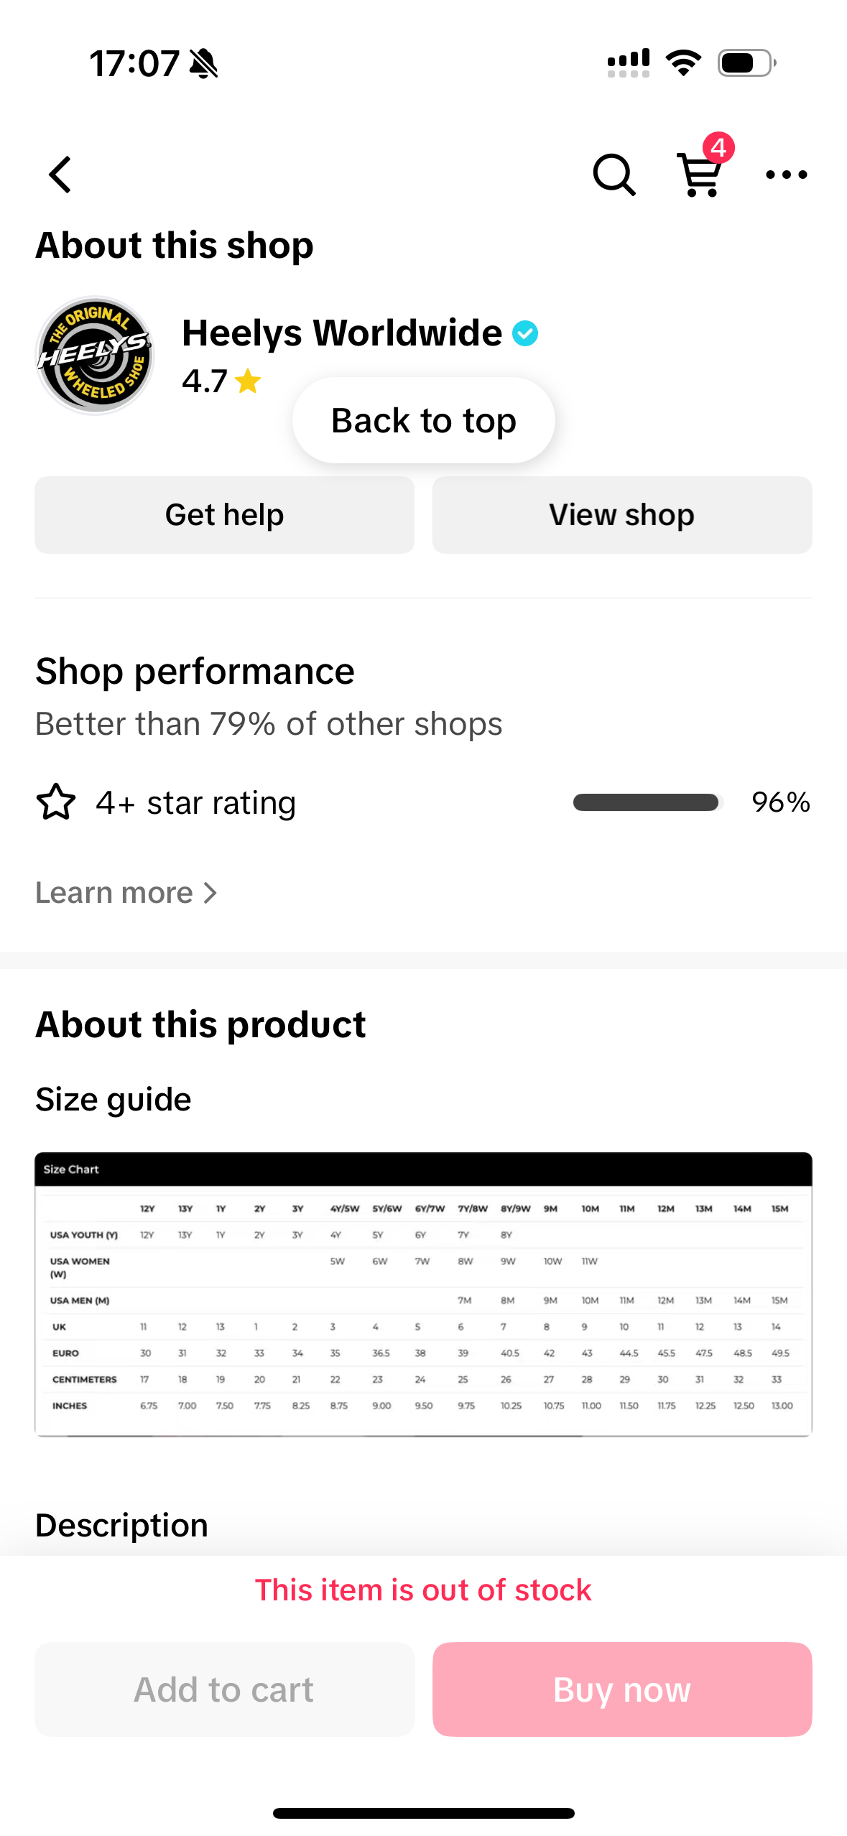Tap the silent mode bell icon
This screenshot has width=847, height=1836.
pyautogui.click(x=204, y=64)
